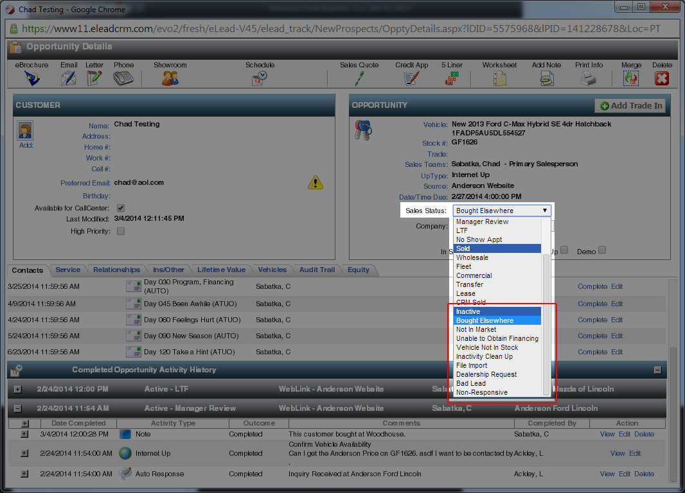The width and height of the screenshot is (685, 493).
Task: Switch to the Equity tab
Action: (x=358, y=270)
